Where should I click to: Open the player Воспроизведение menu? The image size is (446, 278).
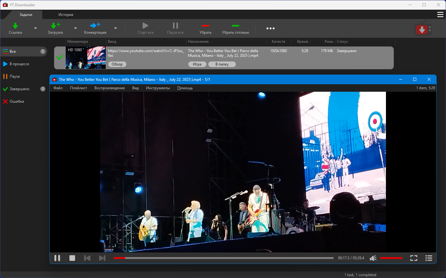click(109, 88)
